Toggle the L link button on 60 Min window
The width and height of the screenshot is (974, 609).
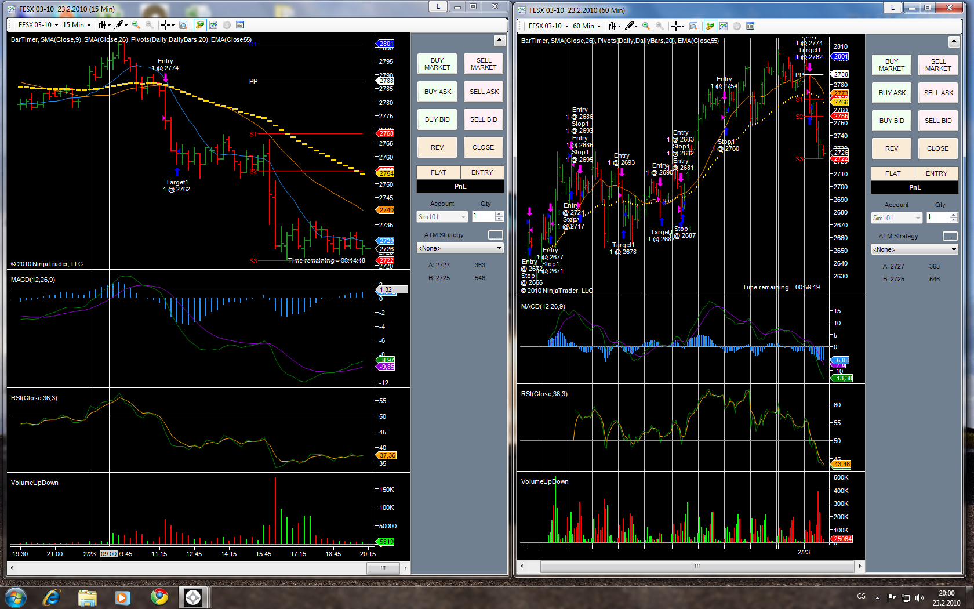pos(892,8)
